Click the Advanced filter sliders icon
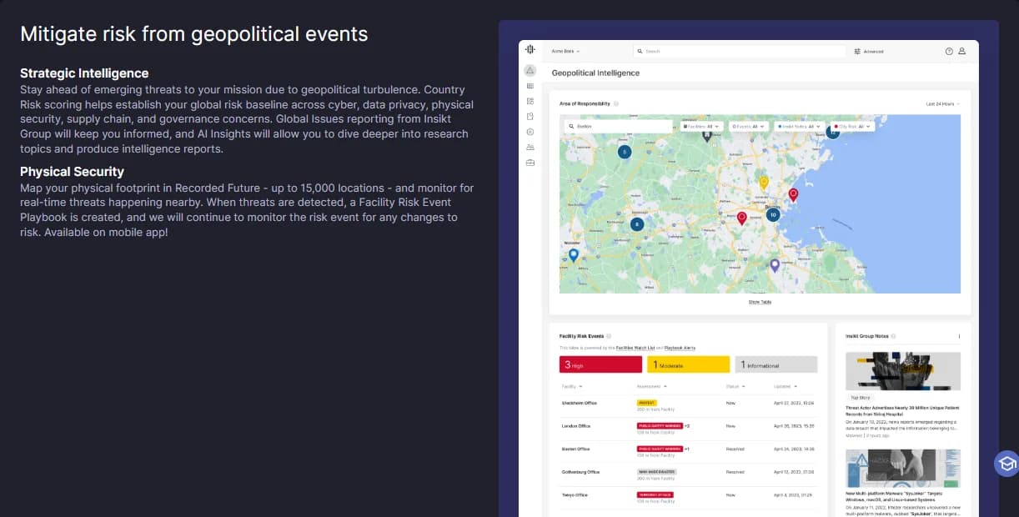Screen dimensions: 1019x517 pyautogui.click(x=857, y=52)
